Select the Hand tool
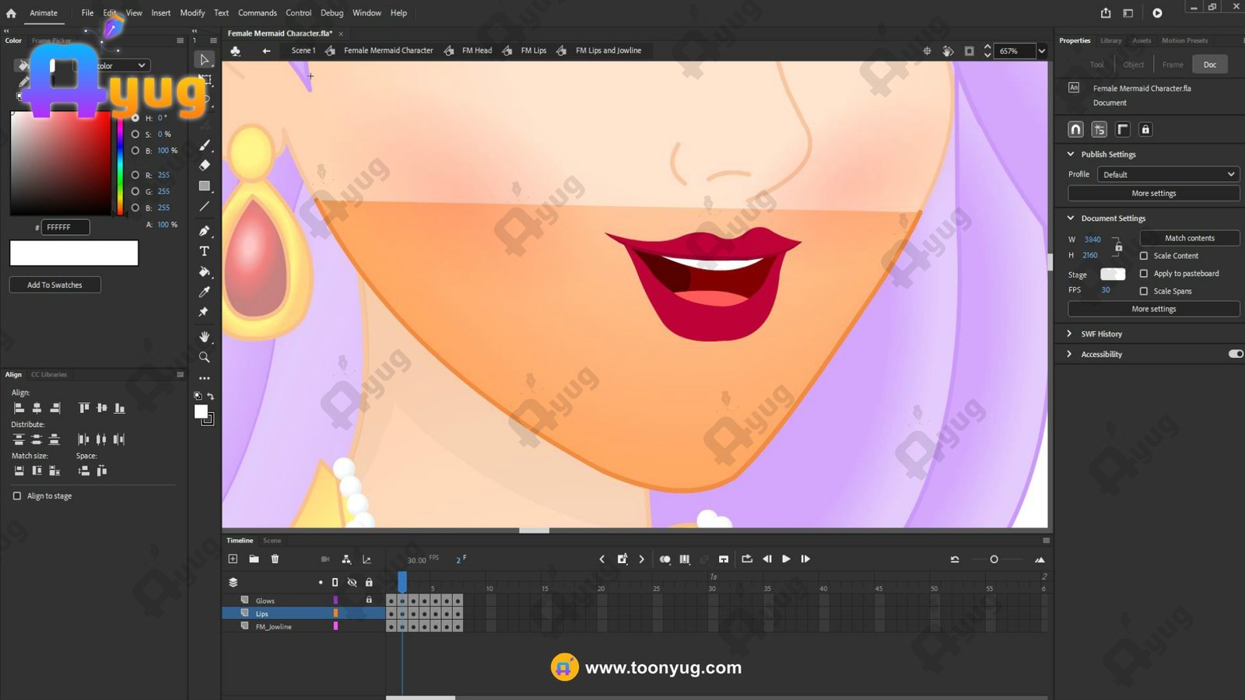Screen dimensions: 1245x700 (x=204, y=336)
